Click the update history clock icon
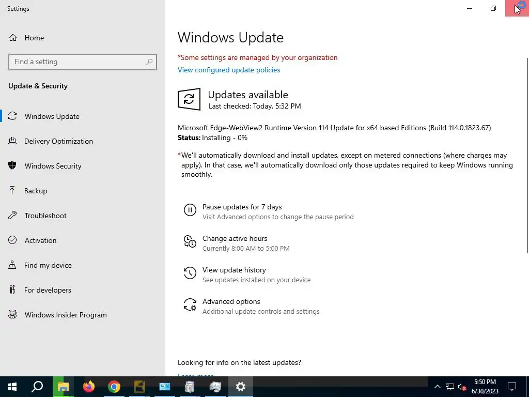 pyautogui.click(x=190, y=273)
